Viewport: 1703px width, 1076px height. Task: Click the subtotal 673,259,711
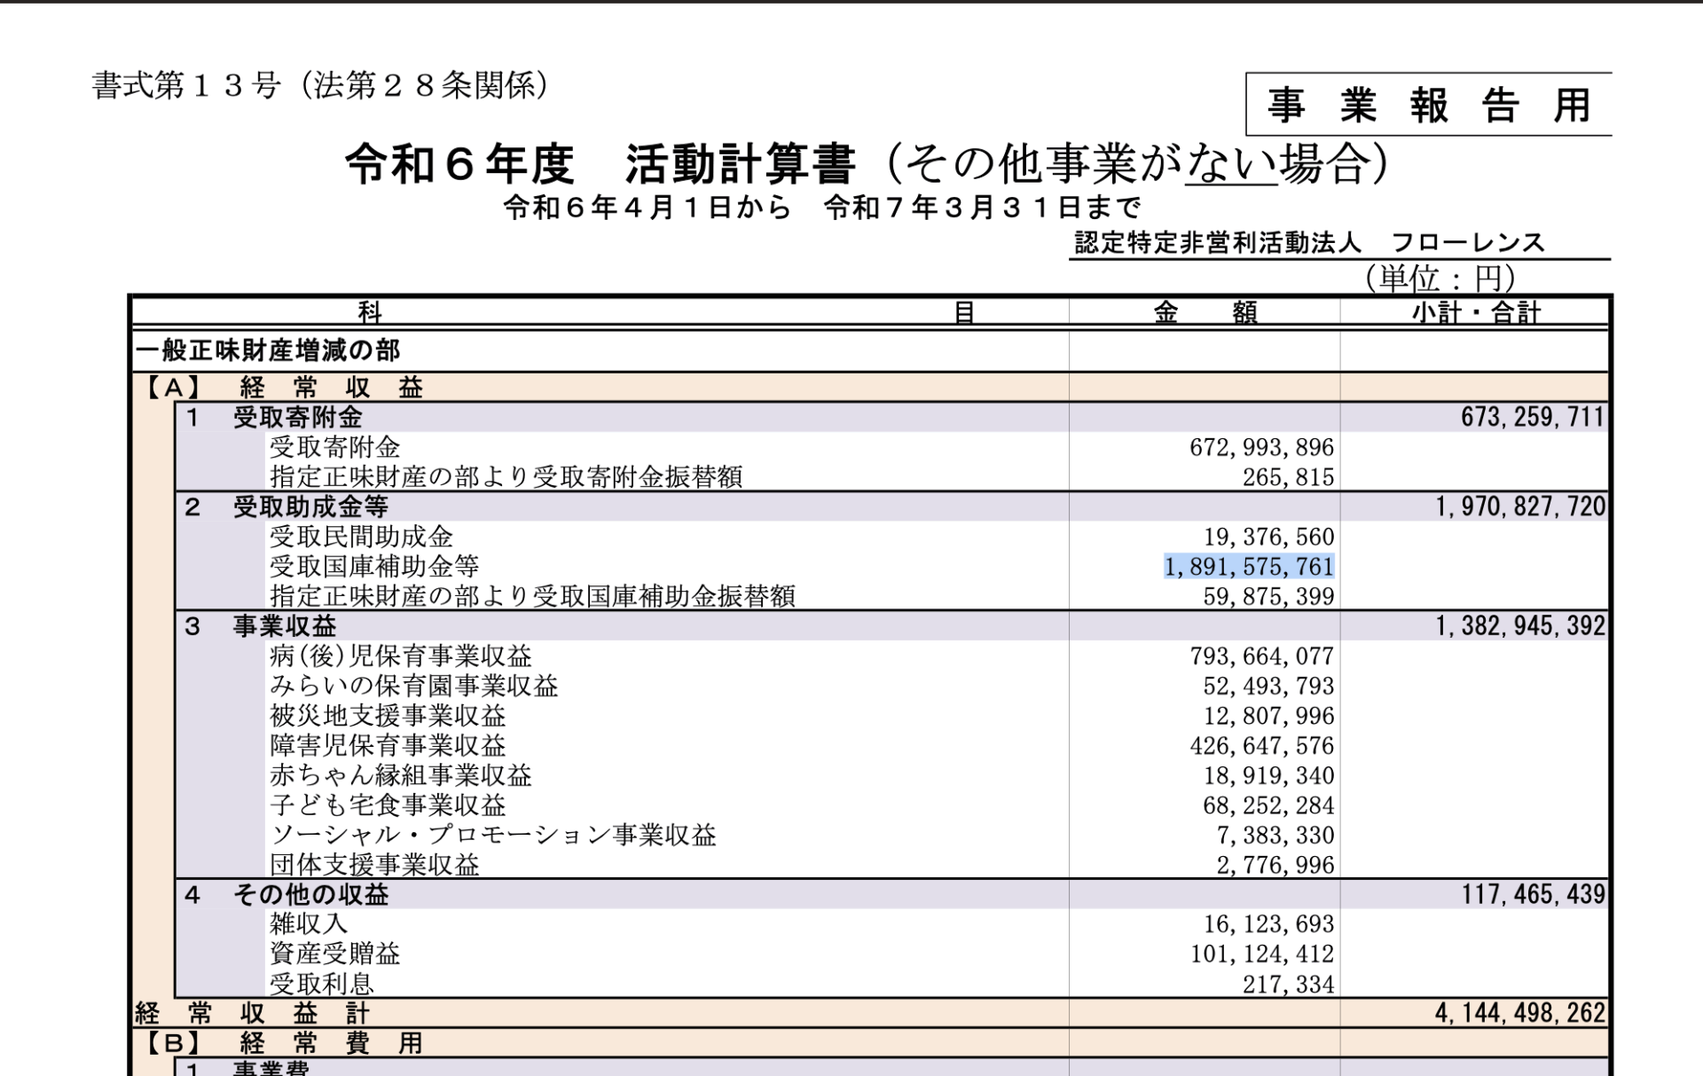[1533, 417]
